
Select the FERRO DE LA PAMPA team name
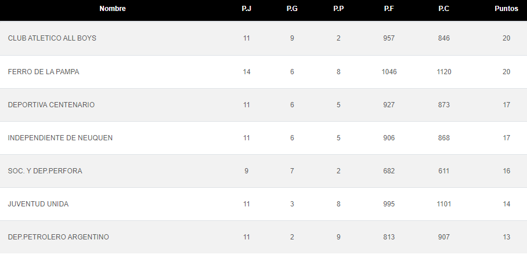(x=44, y=72)
